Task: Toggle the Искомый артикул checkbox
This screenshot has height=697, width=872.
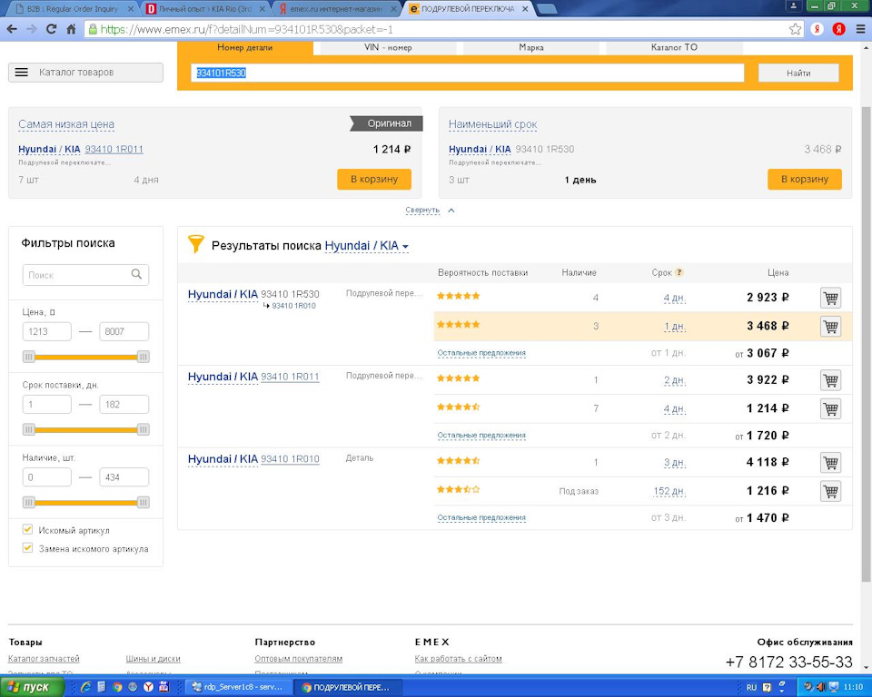Action: coord(27,529)
